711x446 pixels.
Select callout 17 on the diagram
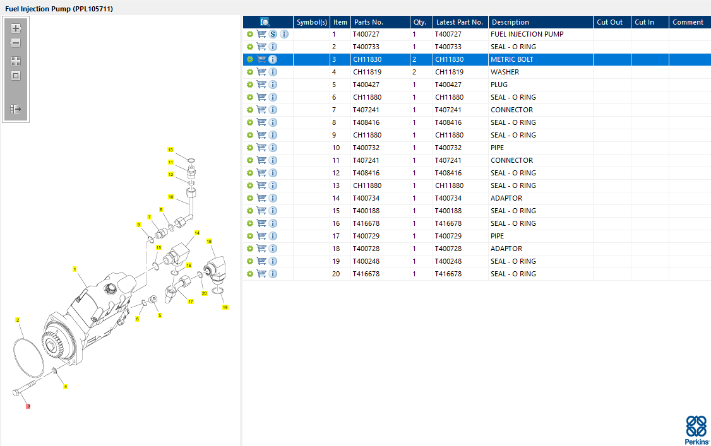tap(191, 302)
